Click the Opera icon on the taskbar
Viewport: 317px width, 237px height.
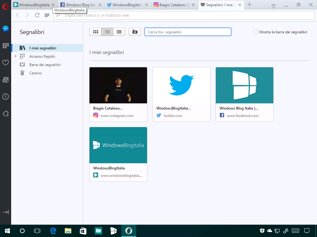point(128,231)
